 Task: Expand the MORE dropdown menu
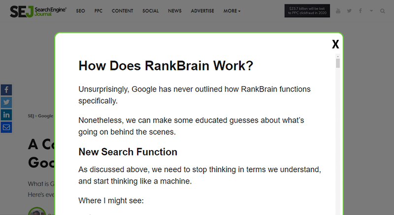(232, 11)
